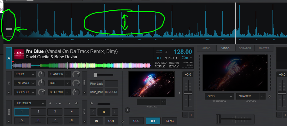Toggle the loop active dot above loop size

(x=92, y=103)
